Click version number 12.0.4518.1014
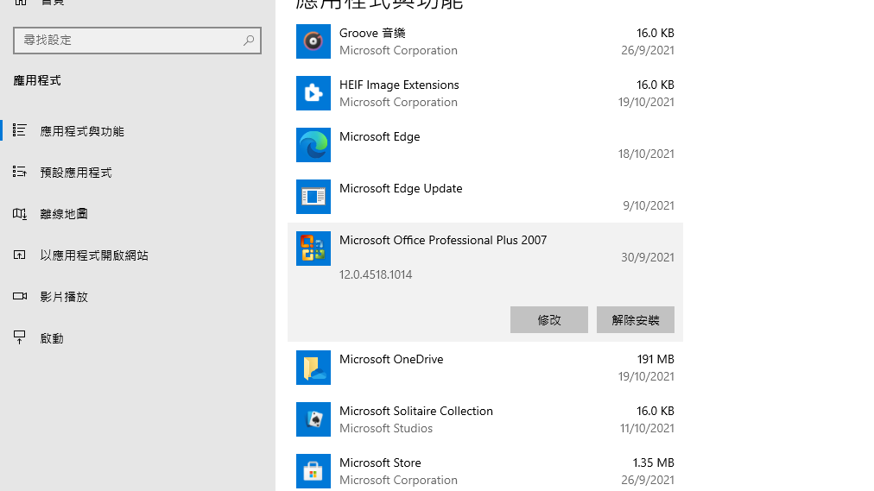Viewport: 874px width, 491px height. 376,274
